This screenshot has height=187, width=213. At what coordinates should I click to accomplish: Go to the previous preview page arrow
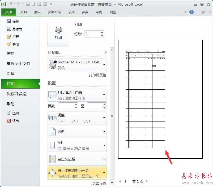point(120,181)
